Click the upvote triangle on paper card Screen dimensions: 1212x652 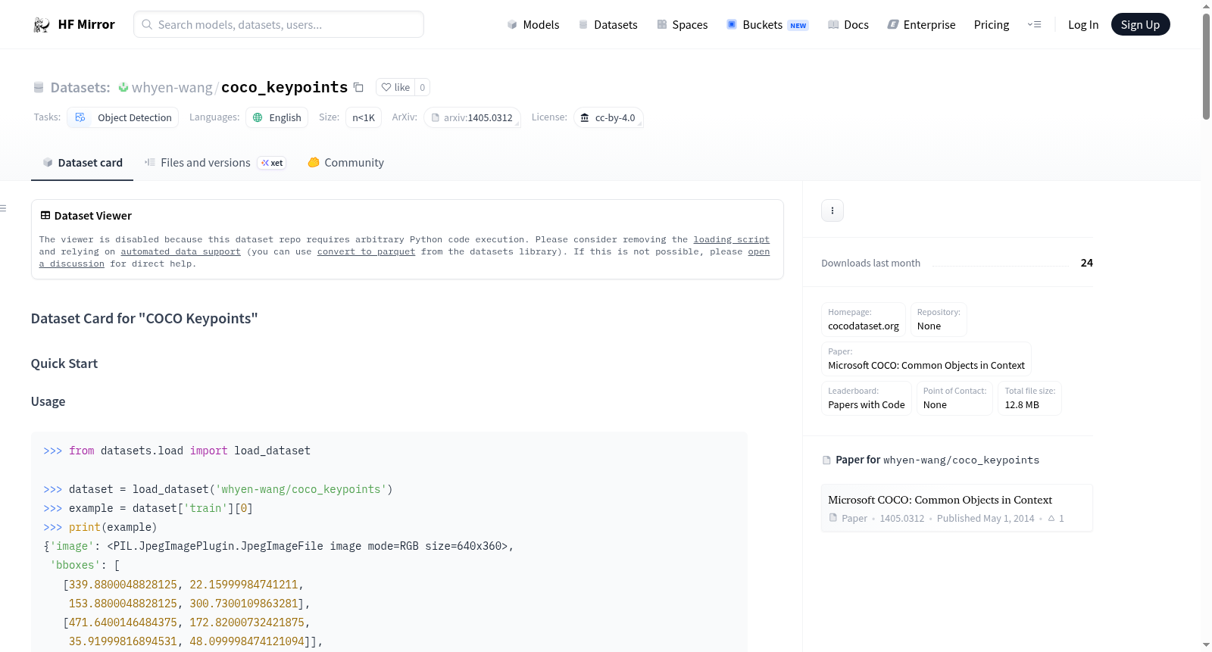click(x=1051, y=519)
